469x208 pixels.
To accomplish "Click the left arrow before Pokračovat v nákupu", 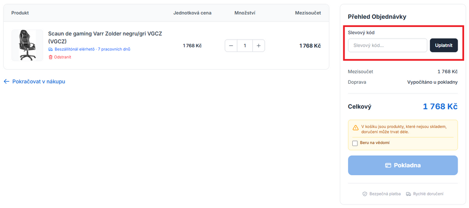I will pos(7,82).
